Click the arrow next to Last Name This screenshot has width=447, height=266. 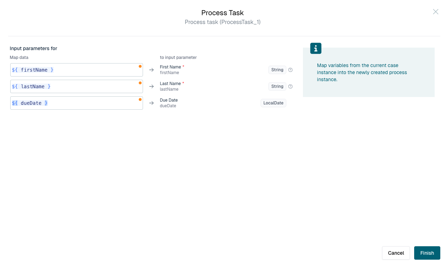[x=151, y=86]
